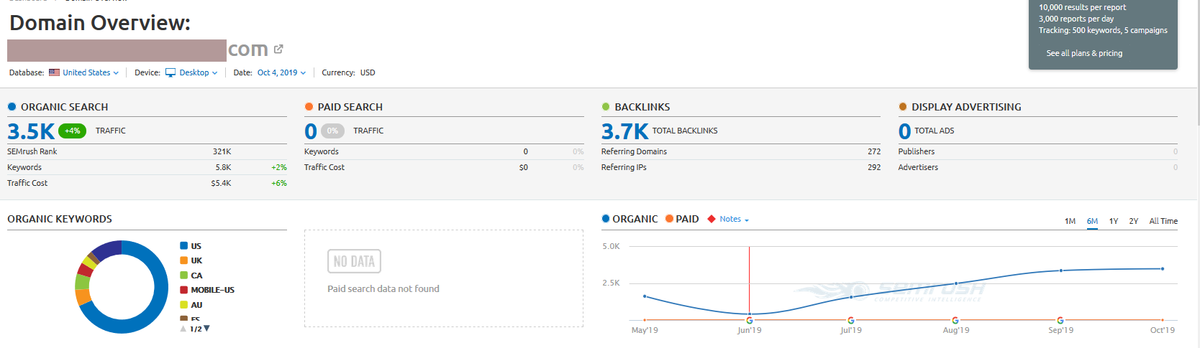This screenshot has height=348, width=1200.
Task: Click the Advertisers row label
Action: click(x=918, y=167)
